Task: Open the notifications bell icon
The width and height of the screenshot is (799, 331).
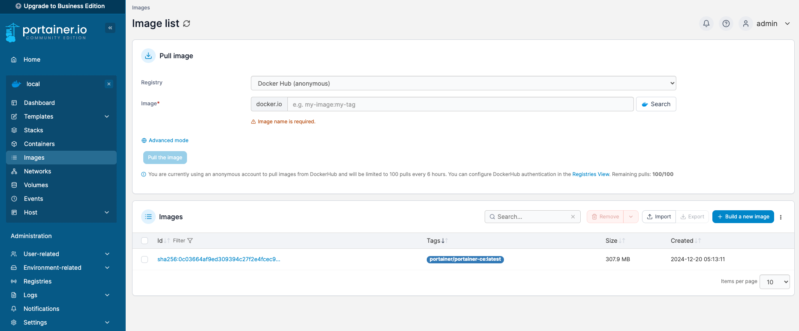Action: 706,24
